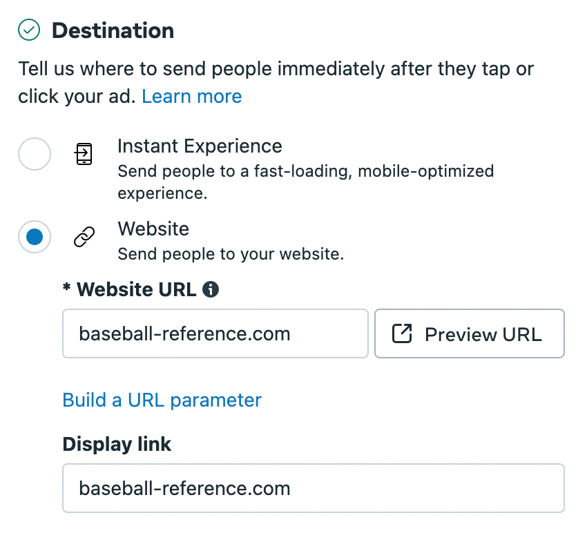This screenshot has width=587, height=533.
Task: Click the Instant Experience option title
Action: tap(200, 146)
